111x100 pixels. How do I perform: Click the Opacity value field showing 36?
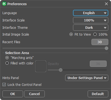(98, 64)
